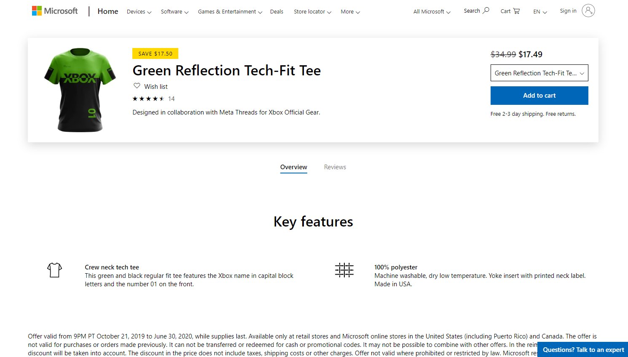
Task: Click the Search link text
Action: coord(472,11)
